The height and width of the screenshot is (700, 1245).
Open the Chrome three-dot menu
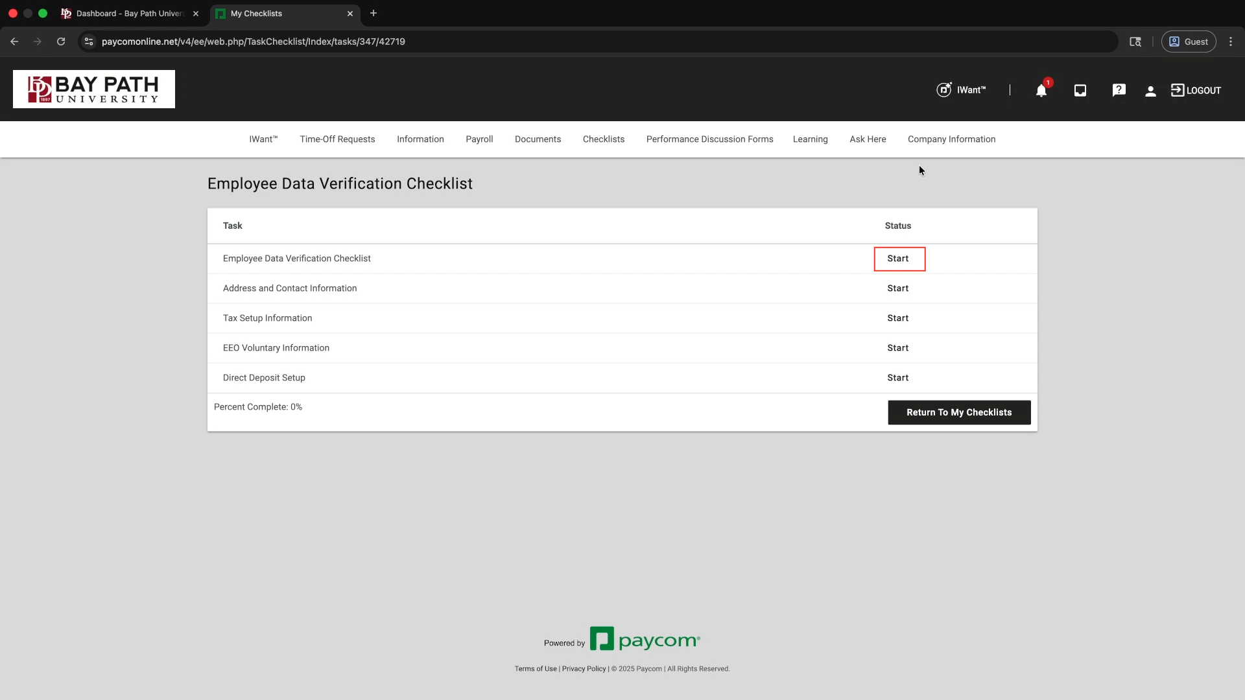[x=1231, y=41]
